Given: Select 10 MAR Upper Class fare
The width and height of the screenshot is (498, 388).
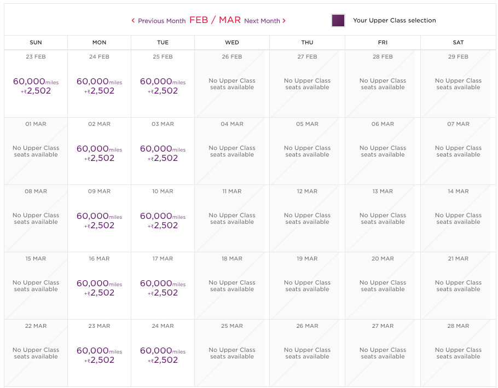Looking at the screenshot, I should pos(163,220).
